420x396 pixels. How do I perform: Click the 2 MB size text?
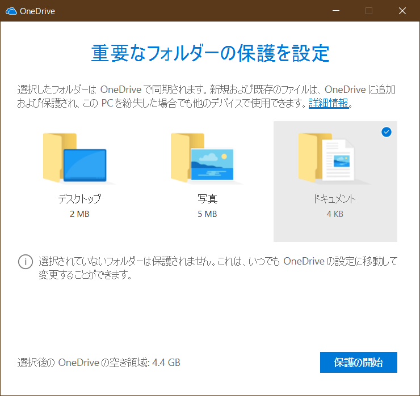point(79,214)
